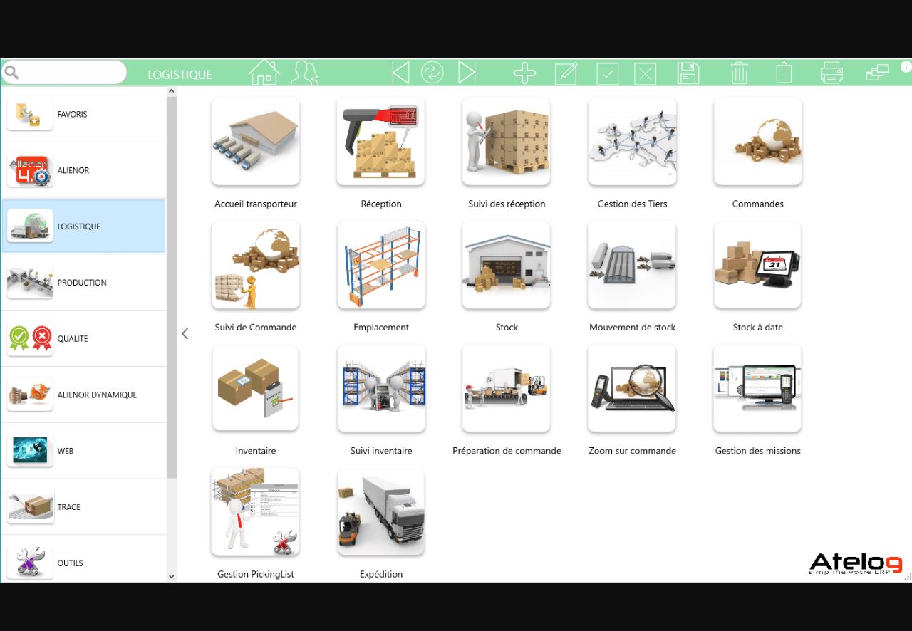
Task: Open the home icon in the toolbar
Action: point(264,71)
